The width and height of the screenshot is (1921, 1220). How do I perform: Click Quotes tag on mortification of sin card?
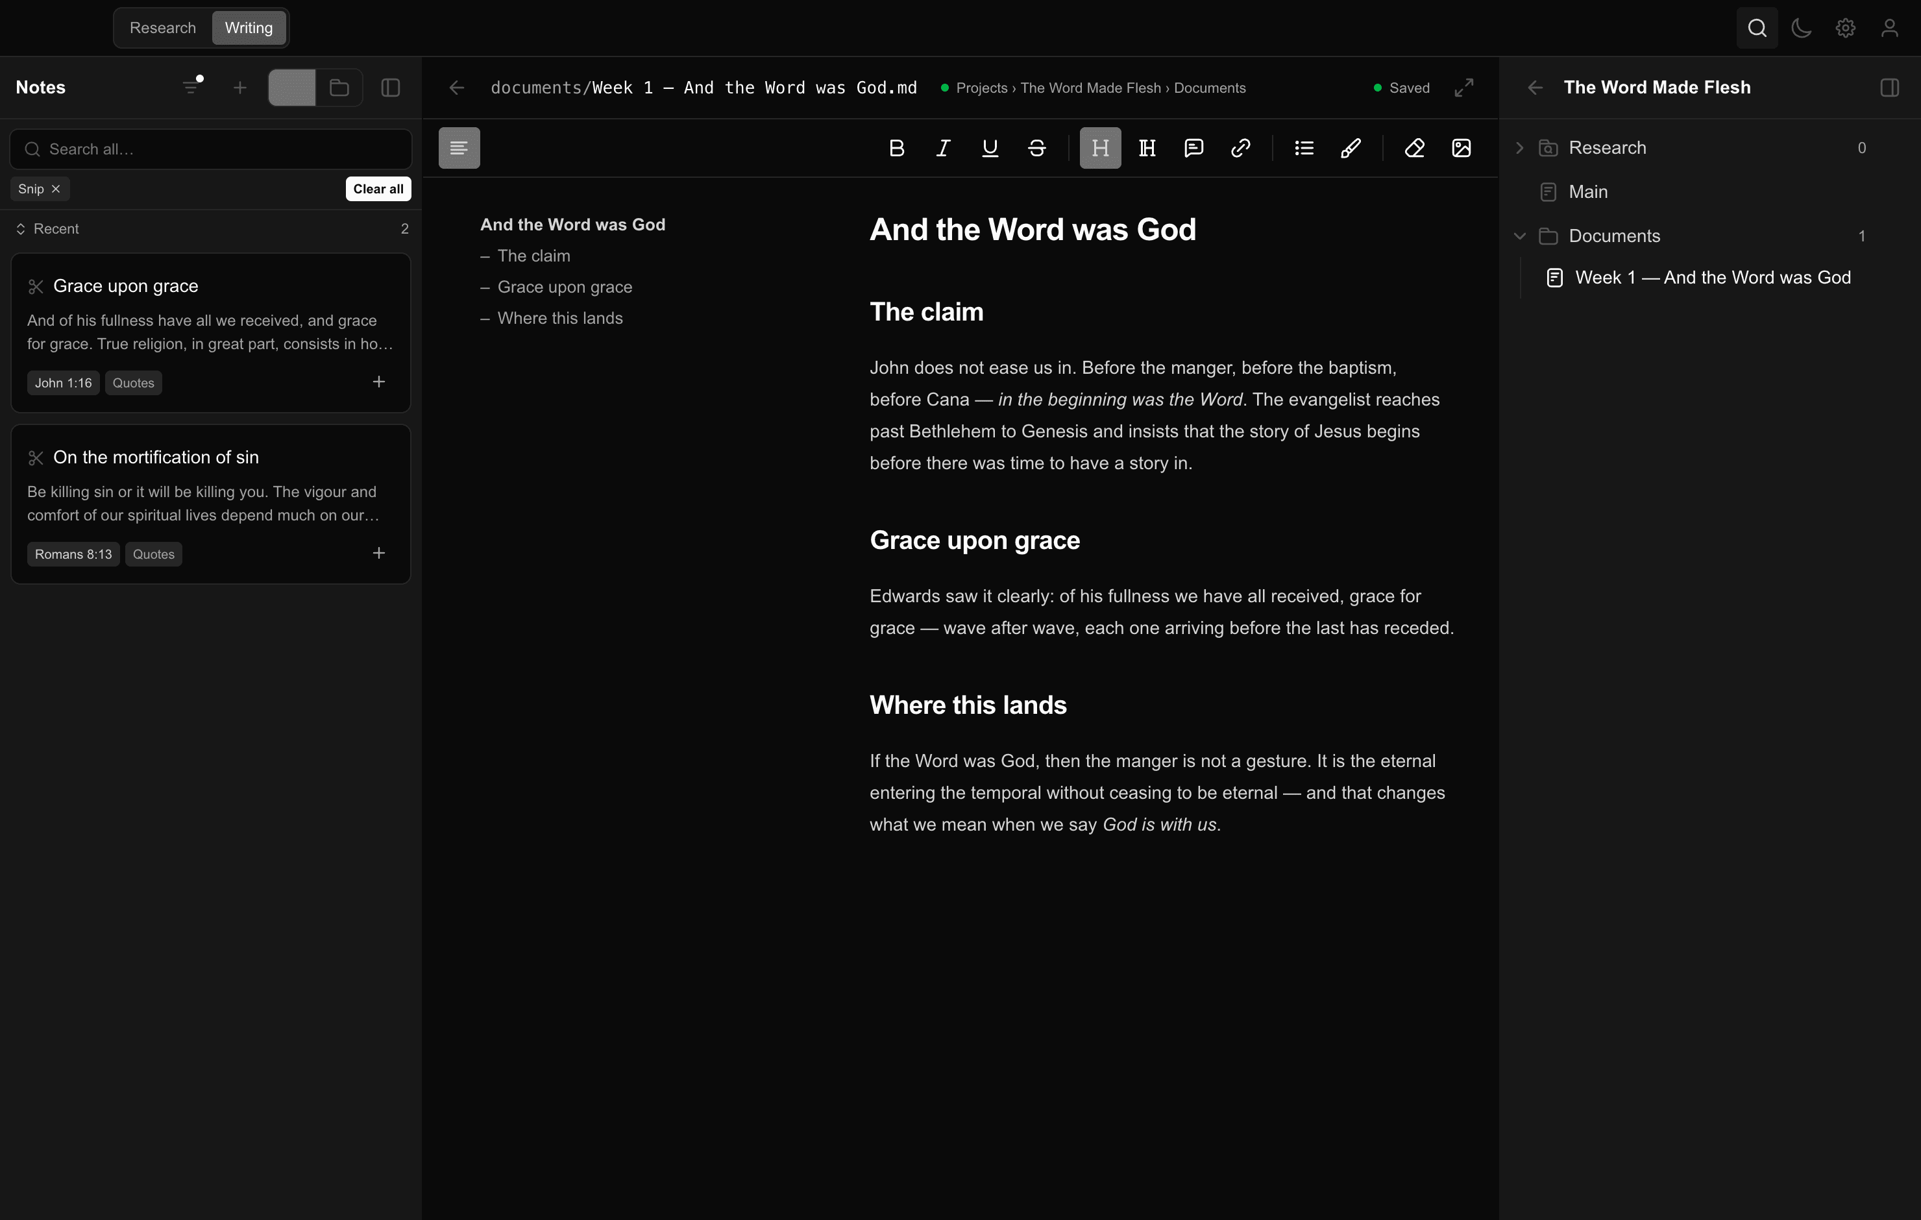[x=153, y=555]
